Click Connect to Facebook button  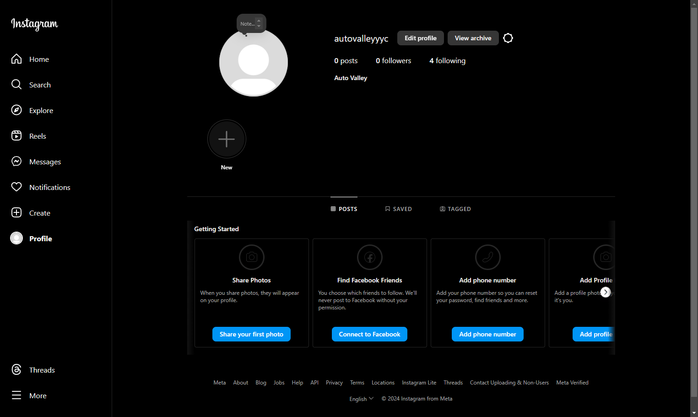370,334
